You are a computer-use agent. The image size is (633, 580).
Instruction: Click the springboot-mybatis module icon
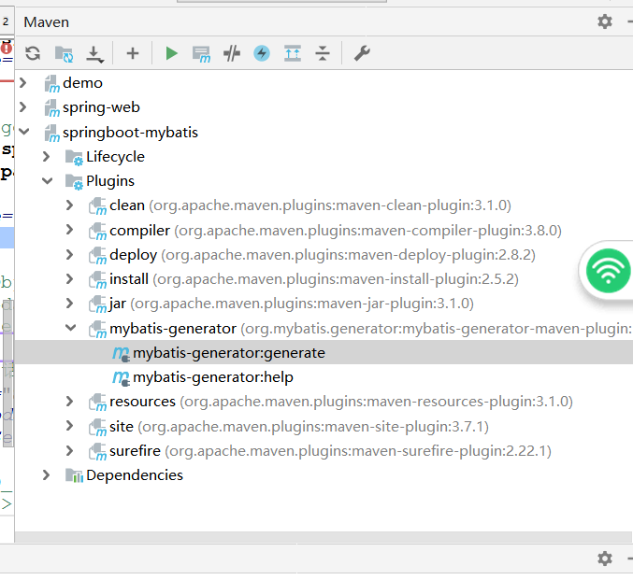[x=52, y=134]
